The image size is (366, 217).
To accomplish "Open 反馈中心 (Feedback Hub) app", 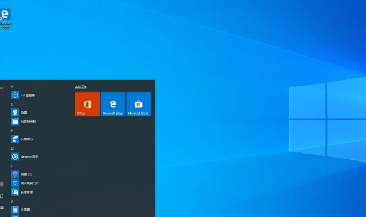I will 22,139.
